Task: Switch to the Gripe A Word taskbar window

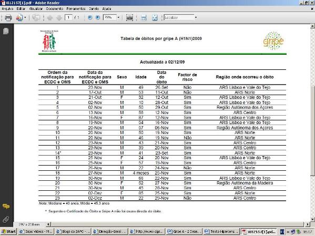Action: [184, 232]
